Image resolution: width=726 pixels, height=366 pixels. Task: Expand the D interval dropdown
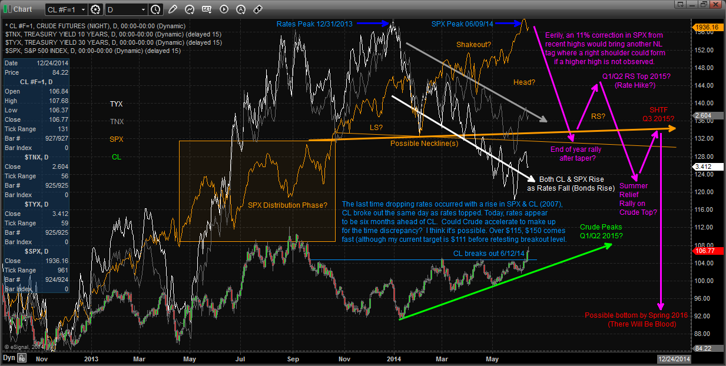pos(144,9)
